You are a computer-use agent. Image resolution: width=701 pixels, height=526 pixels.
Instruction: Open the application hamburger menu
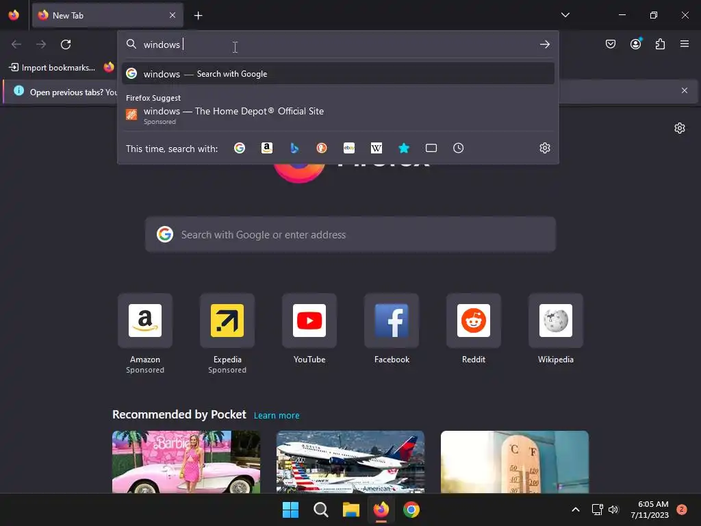tap(685, 44)
